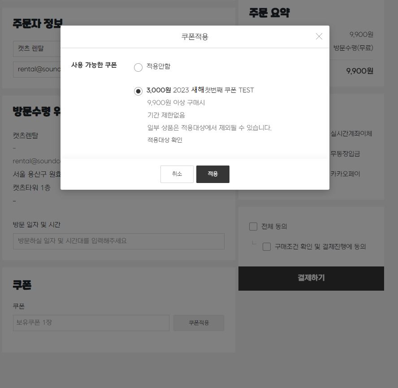
Task: Click the 방문 일자 및 시간 input field
Action: [x=119, y=241]
